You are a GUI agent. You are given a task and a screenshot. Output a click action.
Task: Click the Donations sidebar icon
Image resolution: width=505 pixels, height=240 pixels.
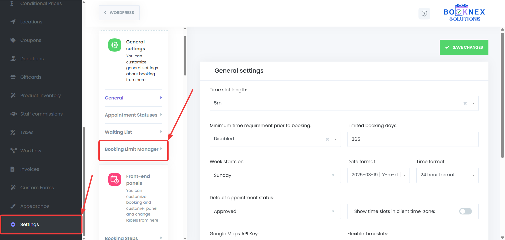tap(13, 58)
